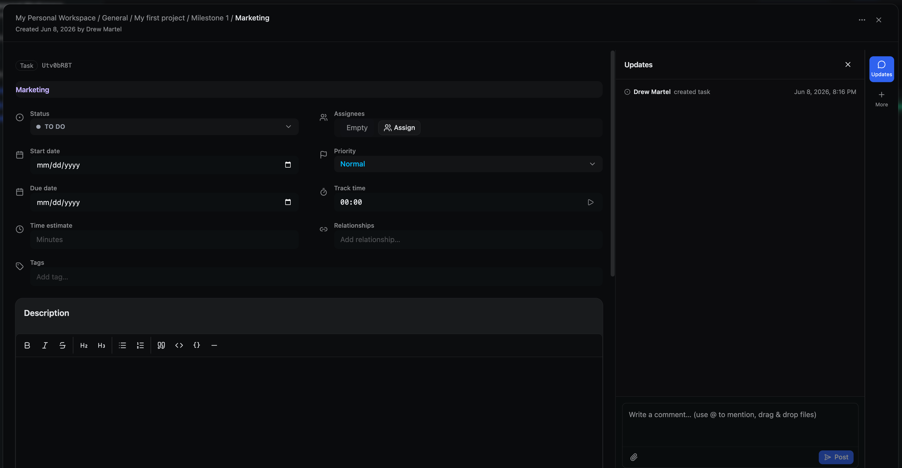
Task: Open the Start date calendar picker
Action: coord(288,165)
